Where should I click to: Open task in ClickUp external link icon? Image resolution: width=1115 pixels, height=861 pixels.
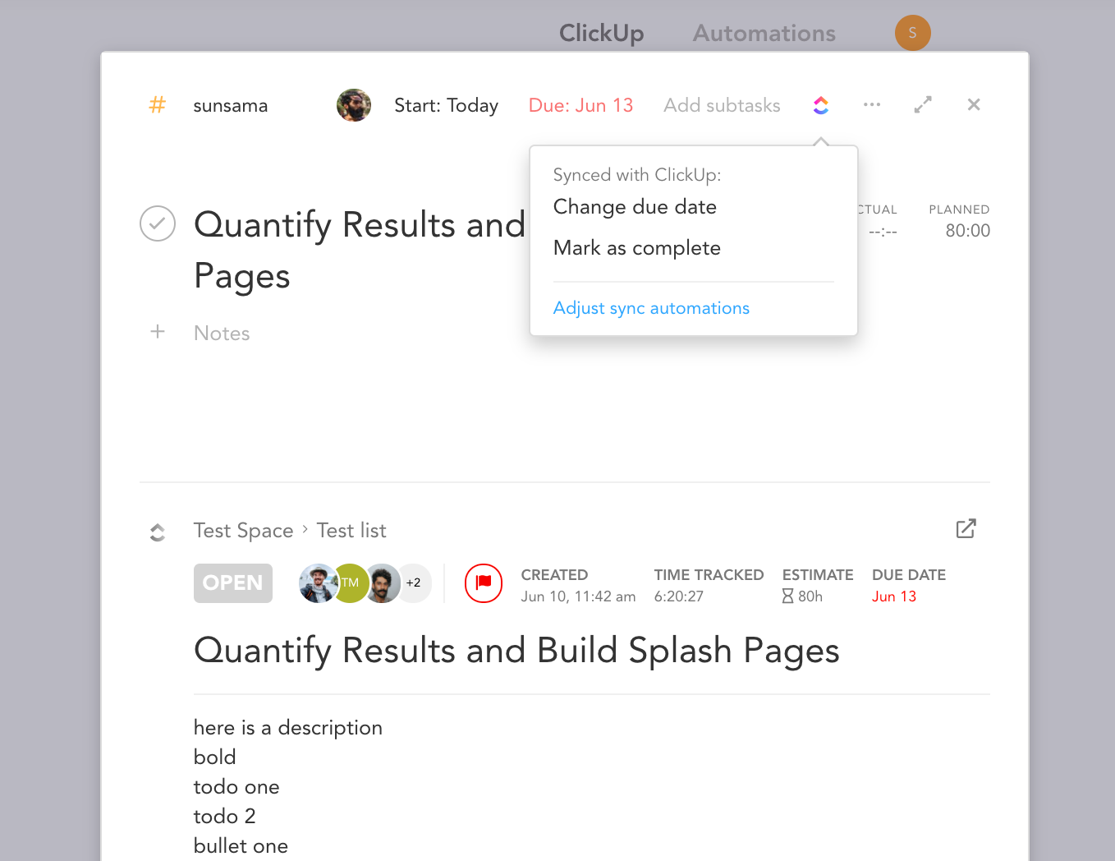coord(966,528)
